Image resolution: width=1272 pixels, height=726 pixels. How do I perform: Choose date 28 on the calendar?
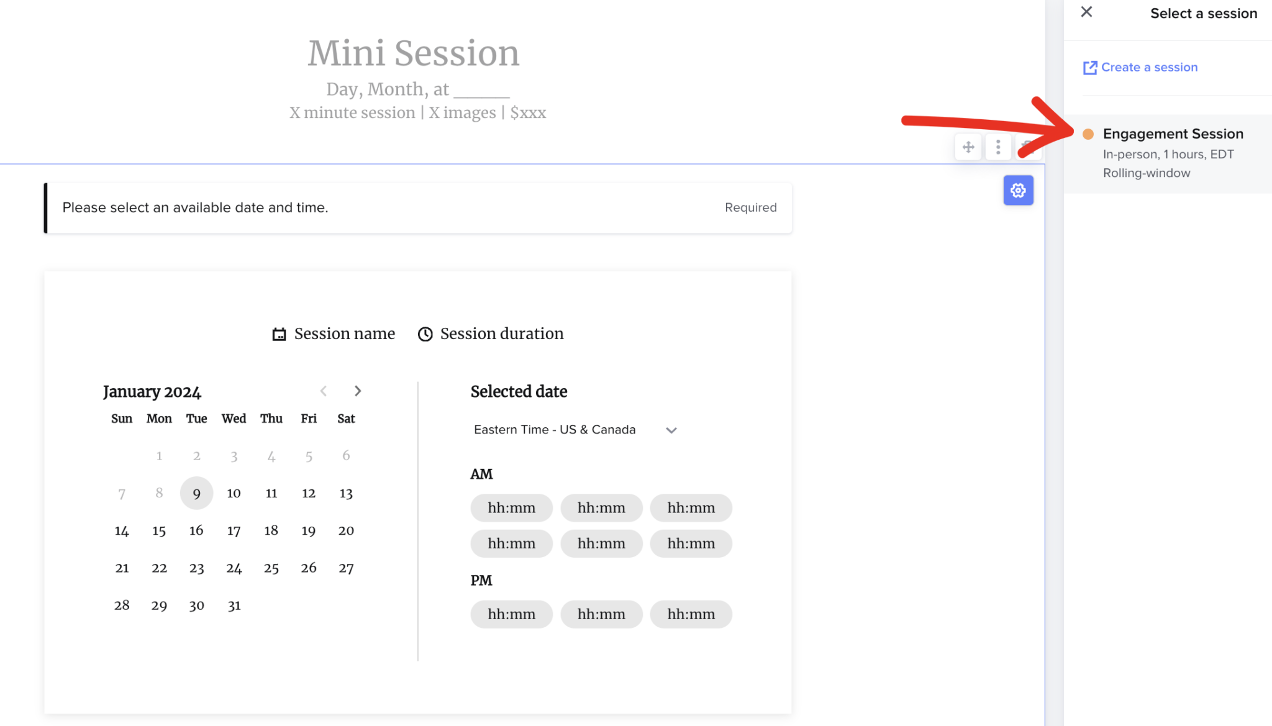[x=122, y=605]
